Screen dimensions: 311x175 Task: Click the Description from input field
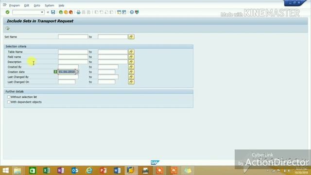point(73,62)
